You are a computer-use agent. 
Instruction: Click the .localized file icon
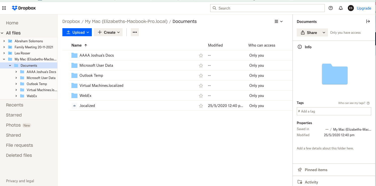(74, 106)
